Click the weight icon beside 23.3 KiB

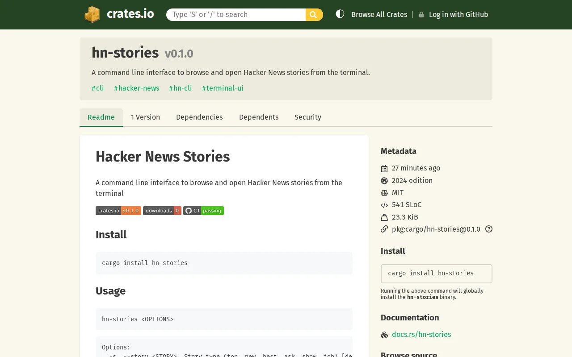tap(384, 217)
